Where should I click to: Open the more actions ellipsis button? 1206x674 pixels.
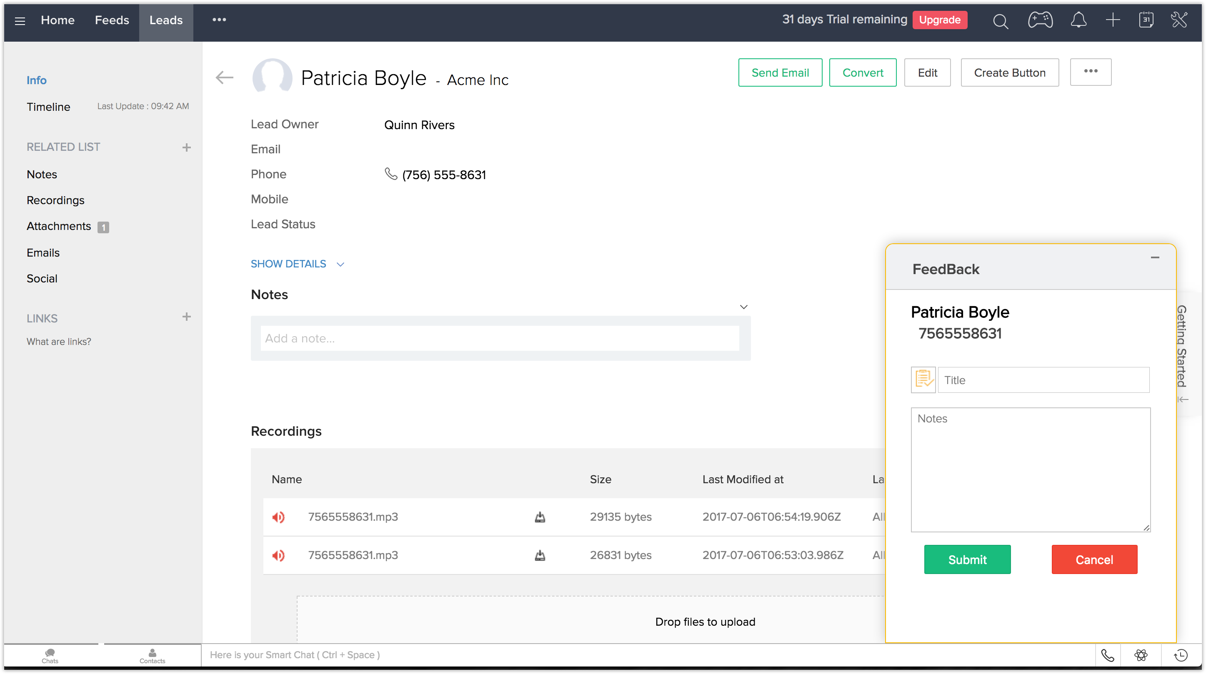click(x=1091, y=72)
